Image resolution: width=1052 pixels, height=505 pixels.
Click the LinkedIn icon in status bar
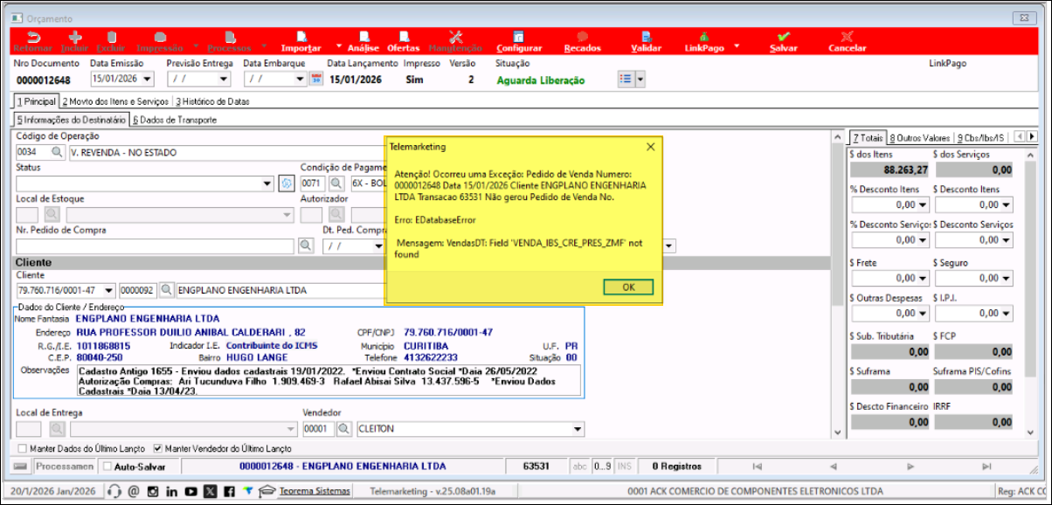tap(171, 491)
